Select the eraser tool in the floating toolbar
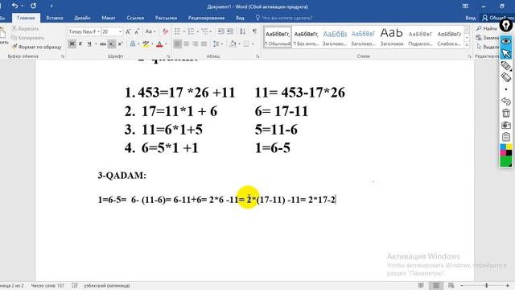Image resolution: width=515 pixels, height=290 pixels. pos(506,77)
